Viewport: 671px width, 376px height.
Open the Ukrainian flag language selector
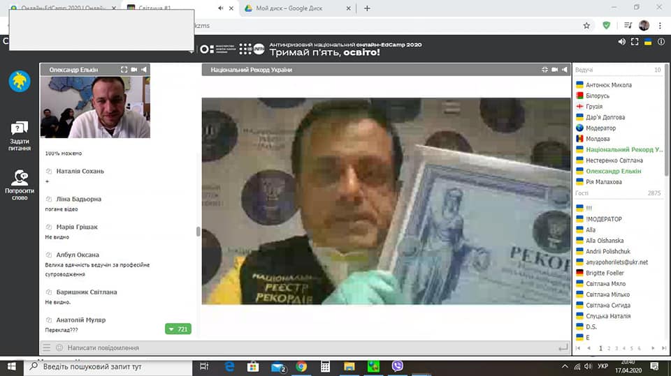point(648,42)
